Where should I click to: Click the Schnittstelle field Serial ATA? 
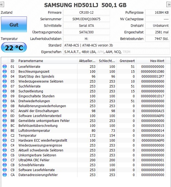point(86,25)
